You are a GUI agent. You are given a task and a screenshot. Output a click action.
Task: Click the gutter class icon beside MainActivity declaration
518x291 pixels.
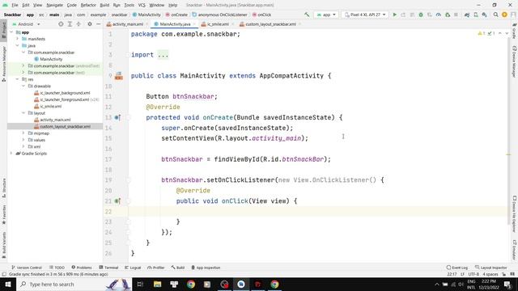click(x=119, y=76)
